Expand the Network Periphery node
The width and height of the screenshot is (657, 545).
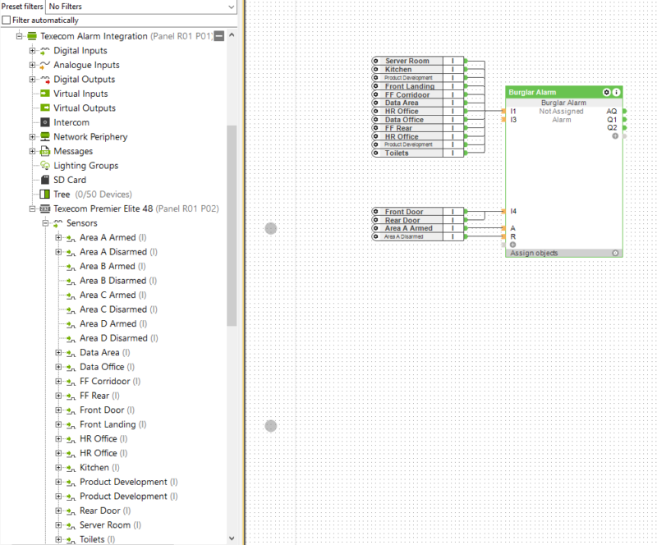(33, 137)
